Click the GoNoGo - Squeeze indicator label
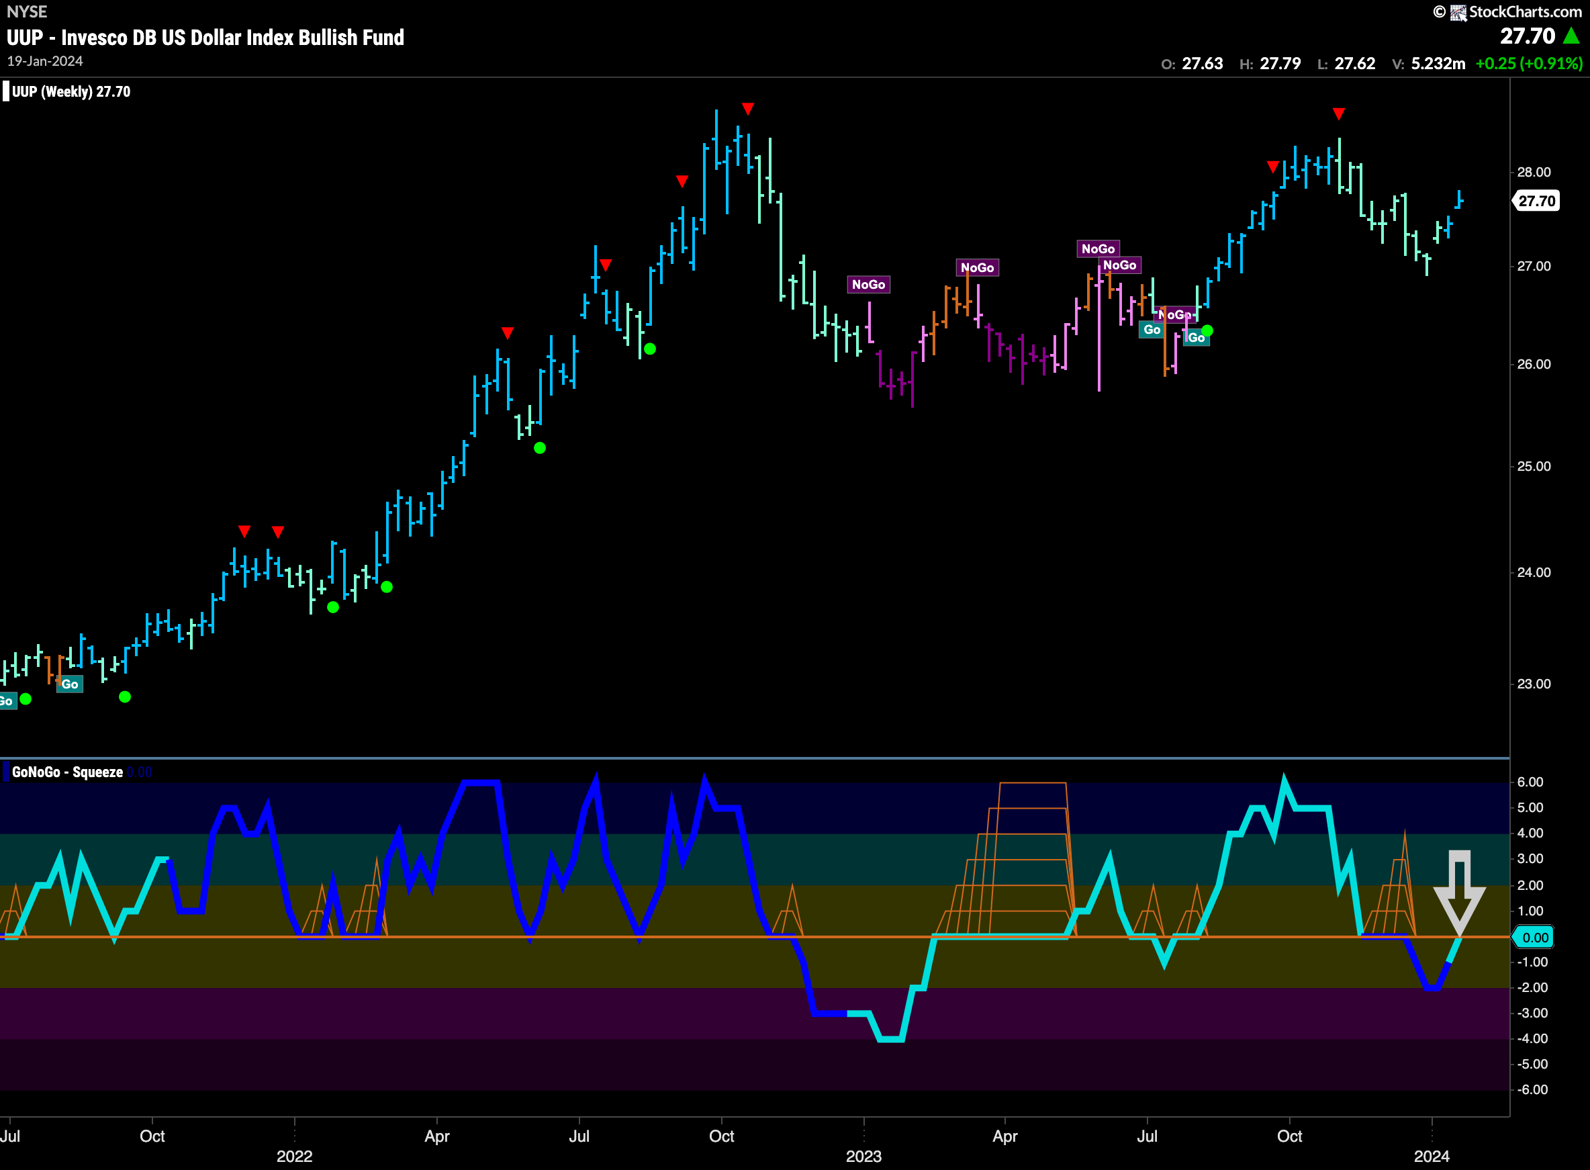Image resolution: width=1590 pixels, height=1170 pixels. click(67, 771)
